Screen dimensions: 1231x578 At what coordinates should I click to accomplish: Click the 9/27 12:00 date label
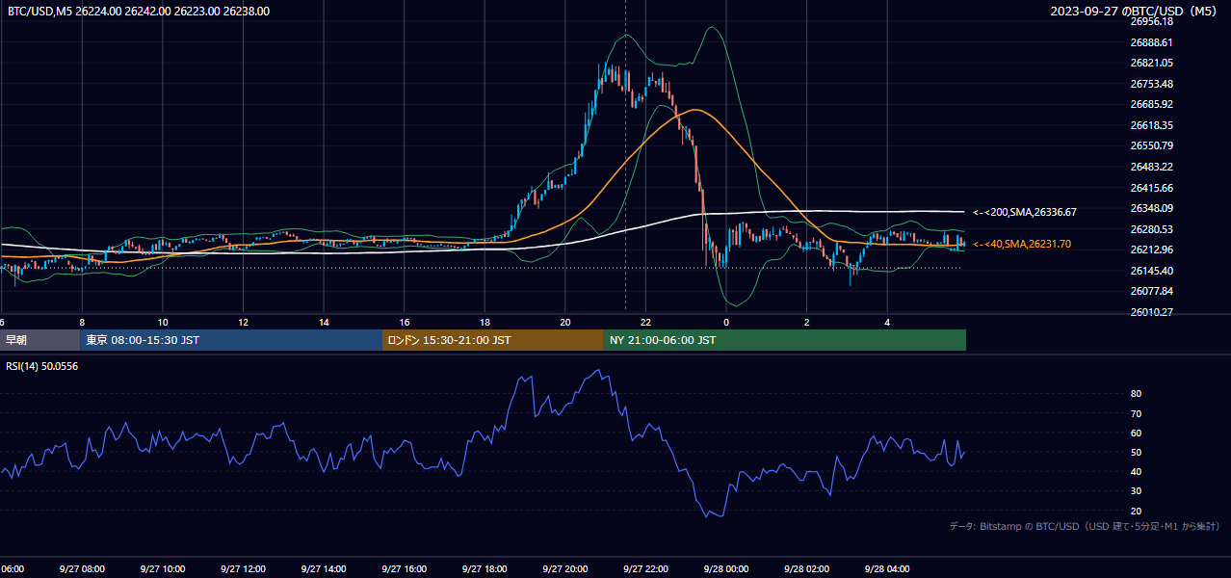pyautogui.click(x=243, y=568)
